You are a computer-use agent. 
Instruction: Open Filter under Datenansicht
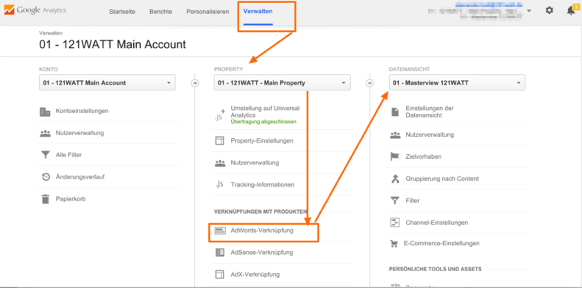(x=413, y=201)
